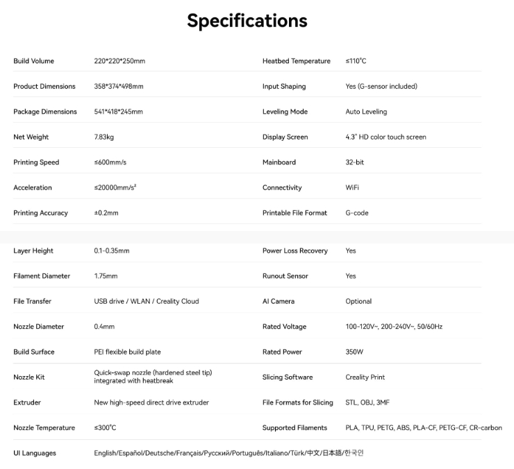
Task: Click the Nozzle Kit label
Action: [x=28, y=377]
